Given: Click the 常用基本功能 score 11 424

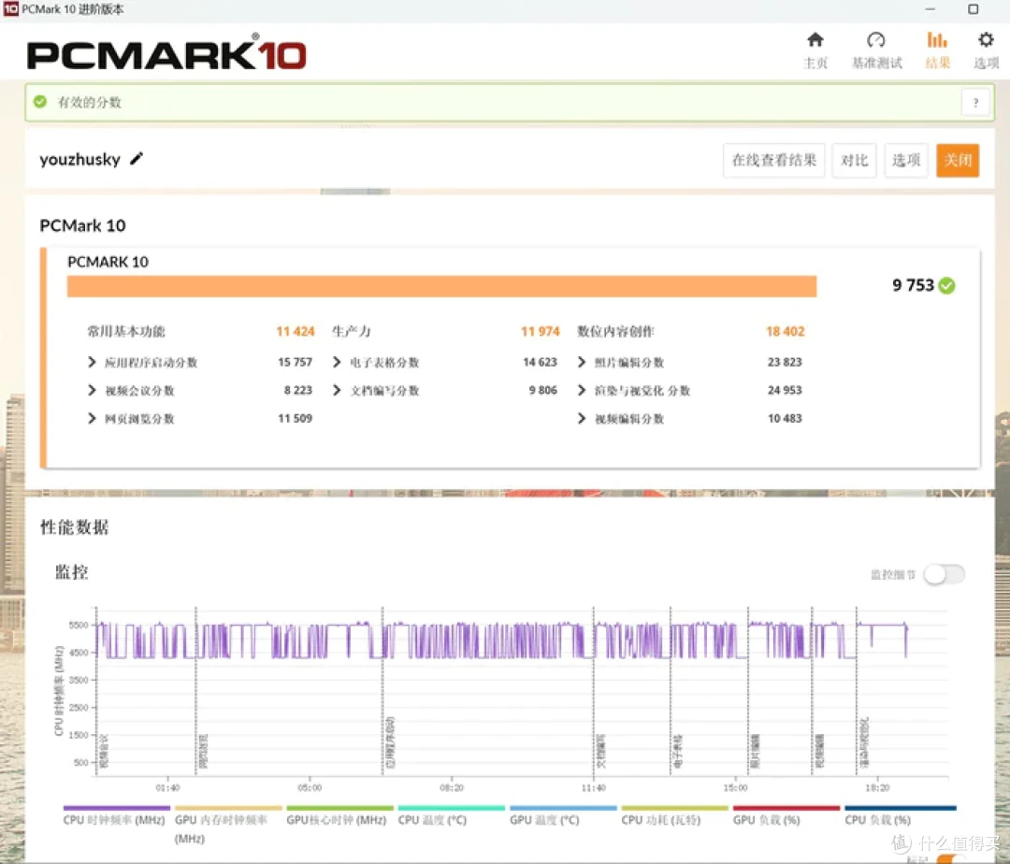Looking at the screenshot, I should (x=295, y=332).
